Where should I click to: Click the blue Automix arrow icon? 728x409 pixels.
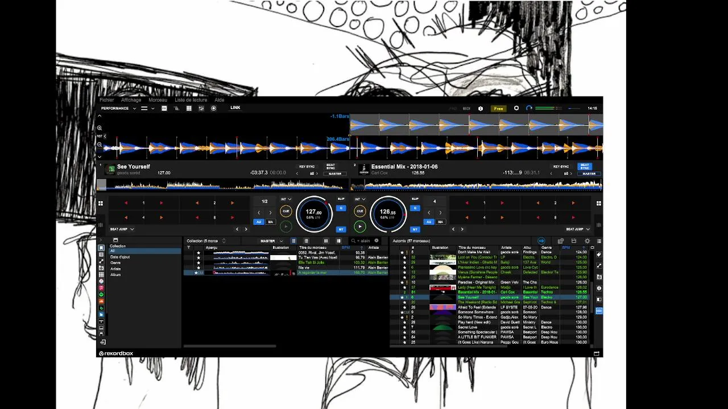(541, 241)
